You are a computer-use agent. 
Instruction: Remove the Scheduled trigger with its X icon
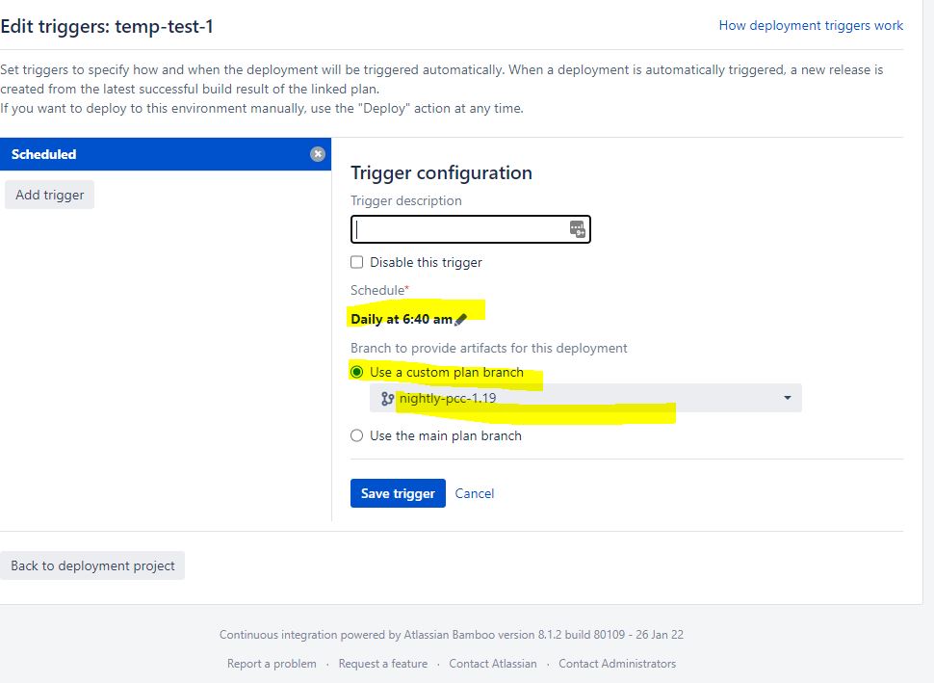point(318,154)
